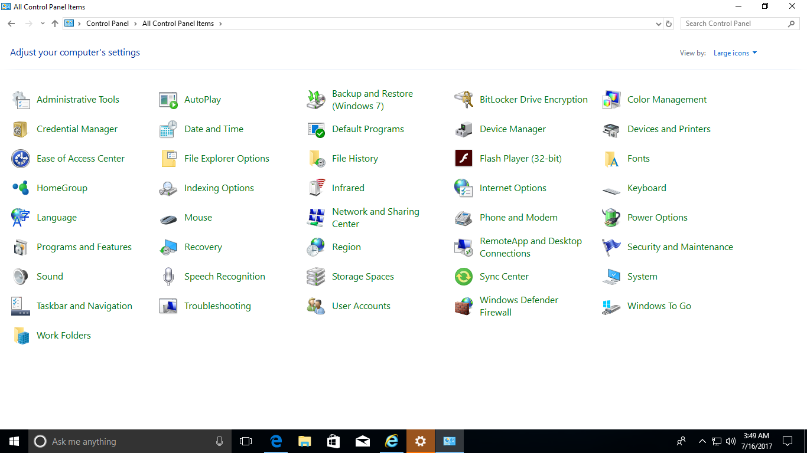807x453 pixels.
Task: Click the Windows Defender Firewall icon
Action: [464, 306]
